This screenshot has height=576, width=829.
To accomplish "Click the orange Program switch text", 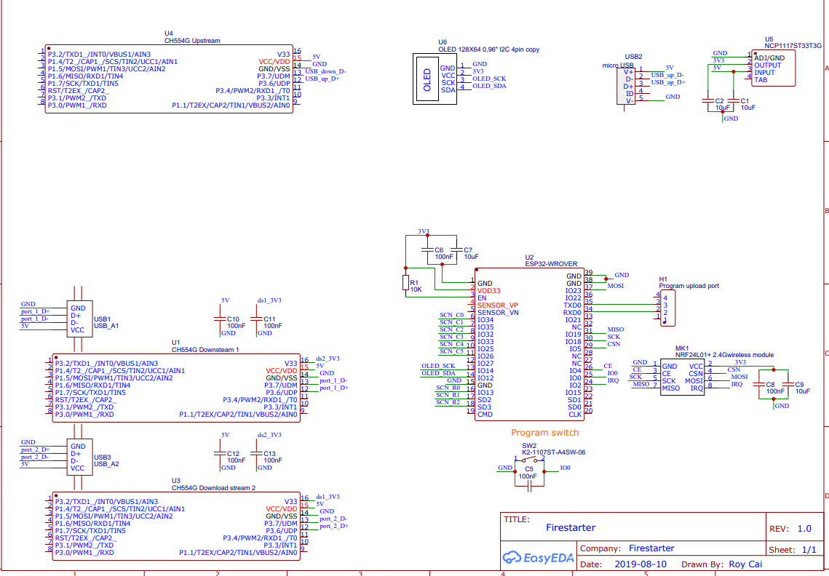I will point(544,432).
